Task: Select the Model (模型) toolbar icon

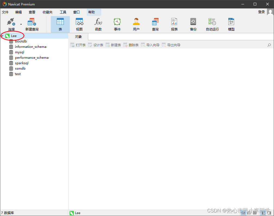Action: pyautogui.click(x=231, y=24)
